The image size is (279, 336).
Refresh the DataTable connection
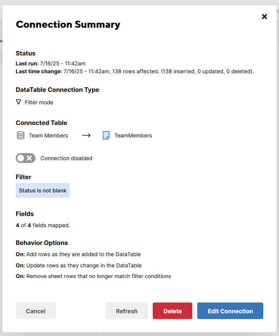(x=127, y=311)
